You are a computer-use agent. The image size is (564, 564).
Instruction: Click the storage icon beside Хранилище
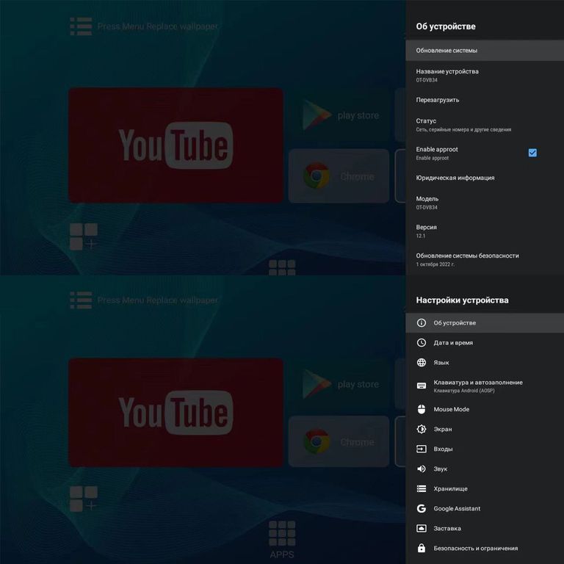pyautogui.click(x=422, y=488)
